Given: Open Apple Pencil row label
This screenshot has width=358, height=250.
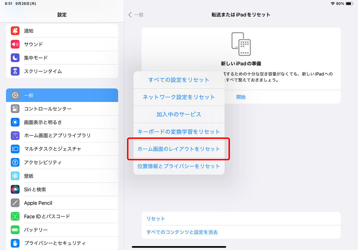Looking at the screenshot, I should click(38, 203).
